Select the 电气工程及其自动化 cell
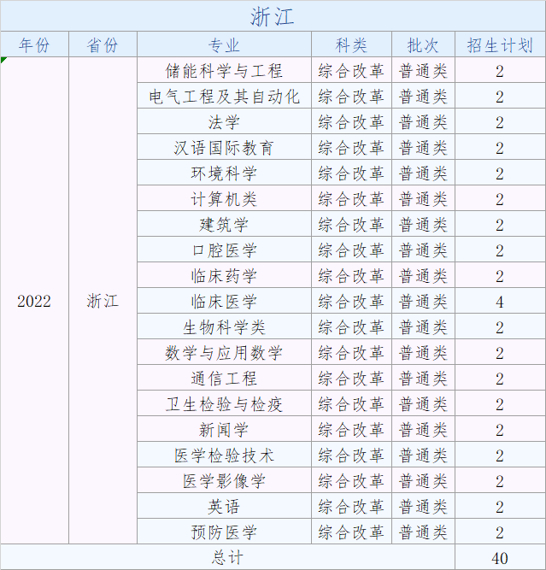The height and width of the screenshot is (570, 546). pyautogui.click(x=224, y=97)
